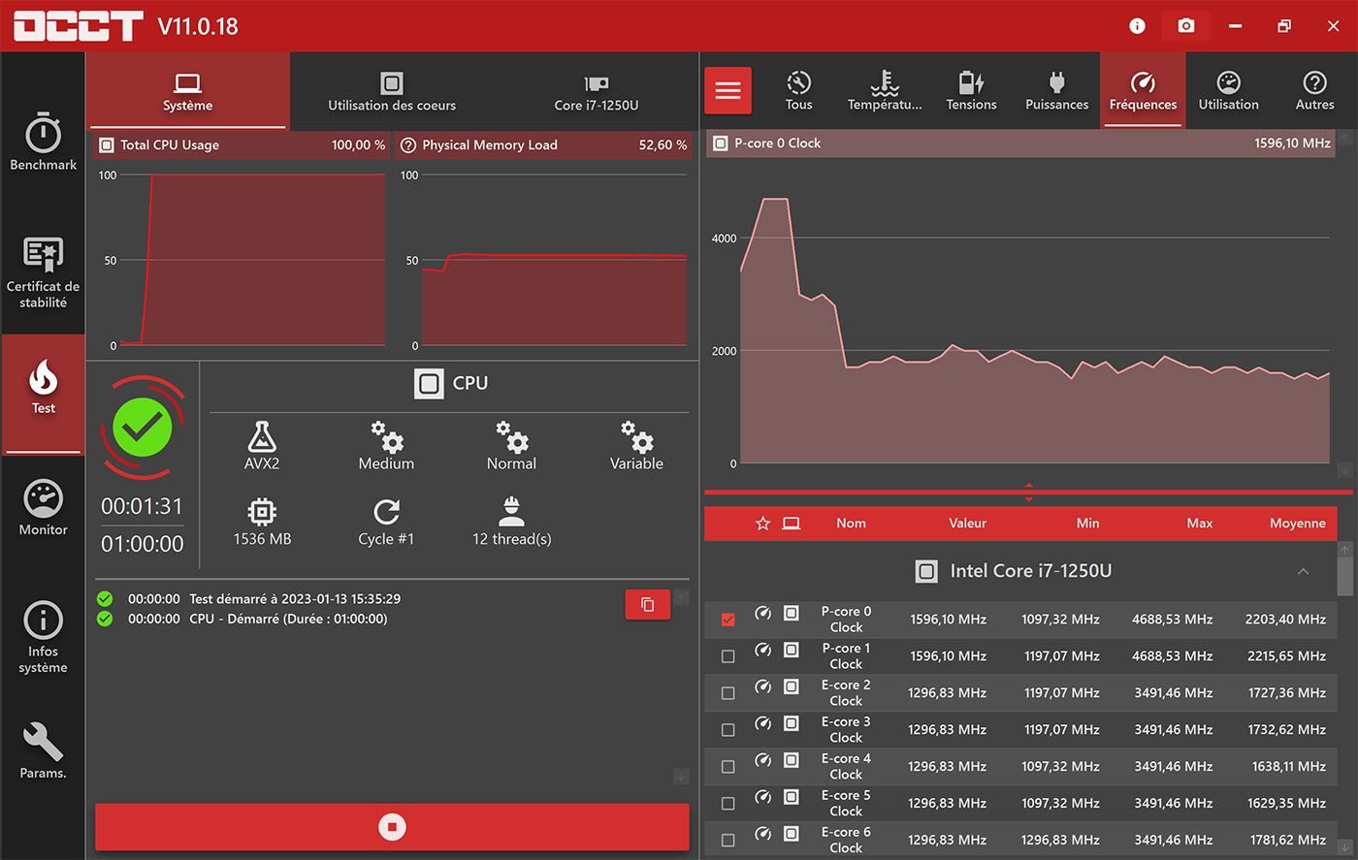
Task: Open Certificat de stabilité section
Action: tap(43, 272)
